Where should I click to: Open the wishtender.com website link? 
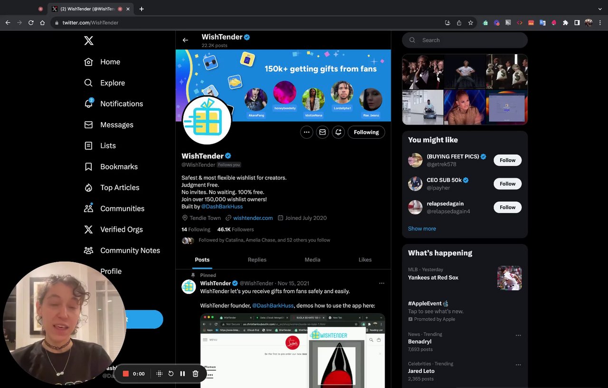tap(253, 218)
